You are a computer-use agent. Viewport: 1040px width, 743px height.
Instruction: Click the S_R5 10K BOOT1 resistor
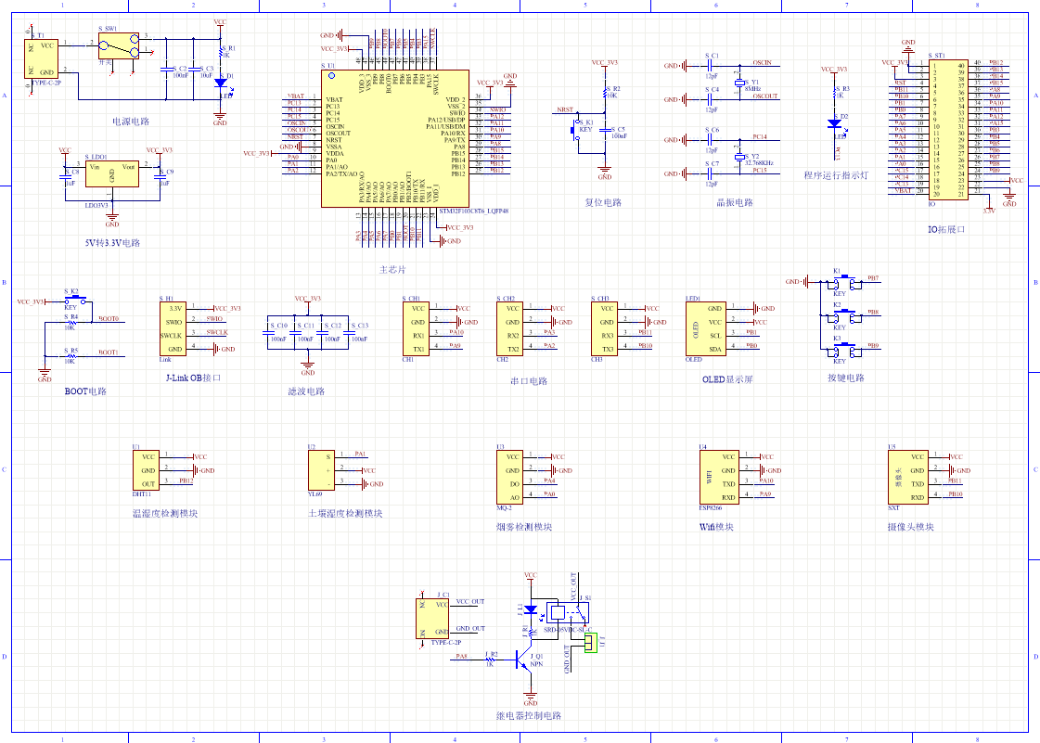click(x=71, y=356)
